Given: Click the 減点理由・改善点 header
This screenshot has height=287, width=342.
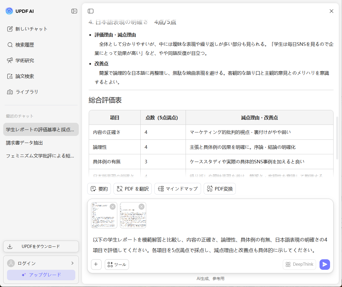Looking at the screenshot, I should 259,118.
